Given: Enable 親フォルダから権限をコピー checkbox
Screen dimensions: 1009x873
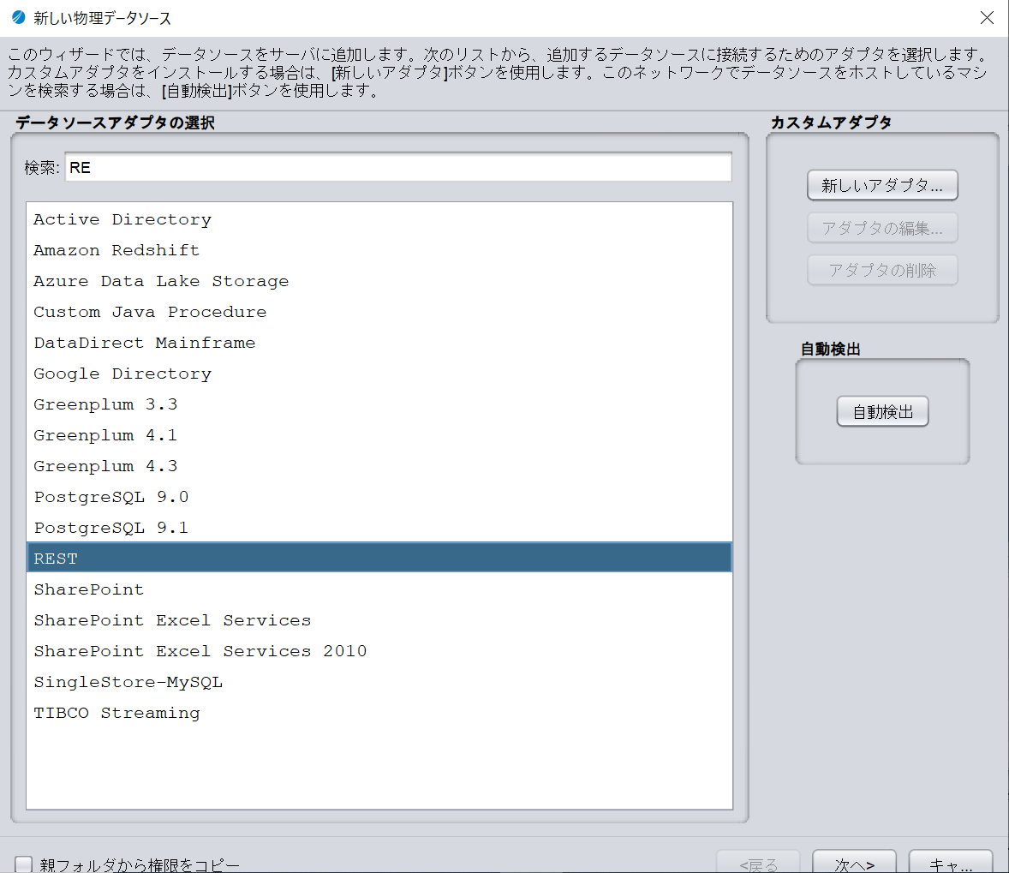Looking at the screenshot, I should click(23, 864).
